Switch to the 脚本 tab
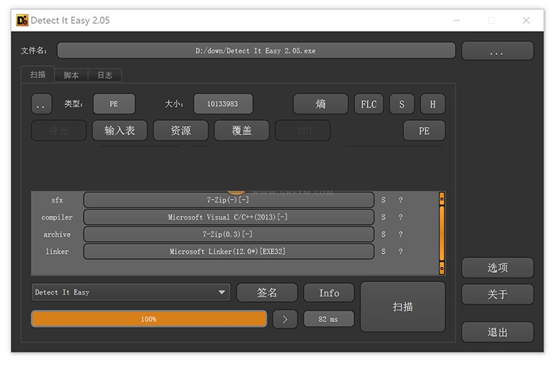The image size is (557, 365). [x=71, y=75]
